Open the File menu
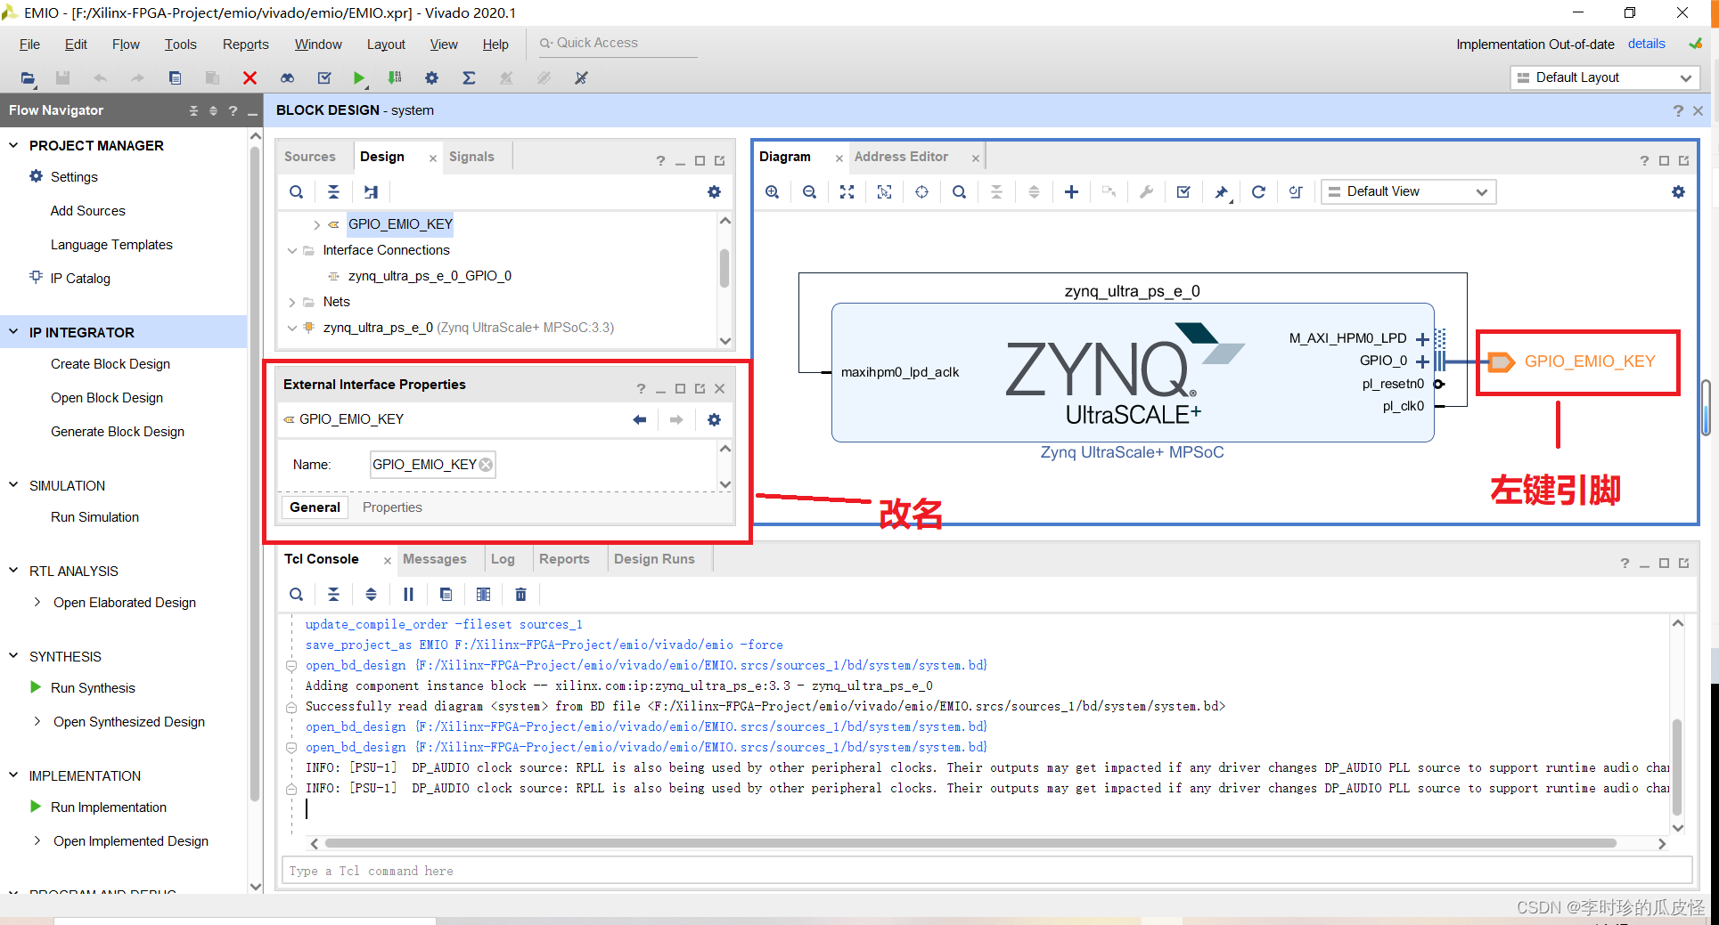Viewport: 1719px width, 925px height. (x=29, y=45)
